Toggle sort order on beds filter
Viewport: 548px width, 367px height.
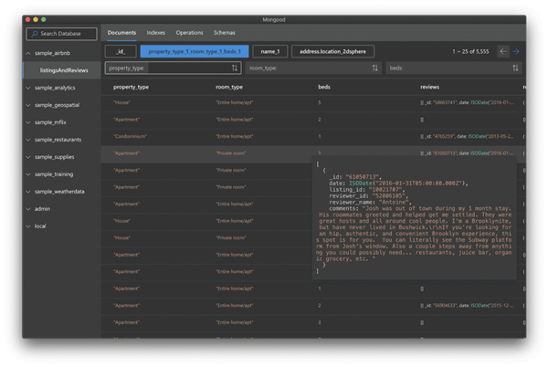point(515,68)
